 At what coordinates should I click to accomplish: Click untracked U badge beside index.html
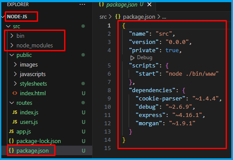84,93
